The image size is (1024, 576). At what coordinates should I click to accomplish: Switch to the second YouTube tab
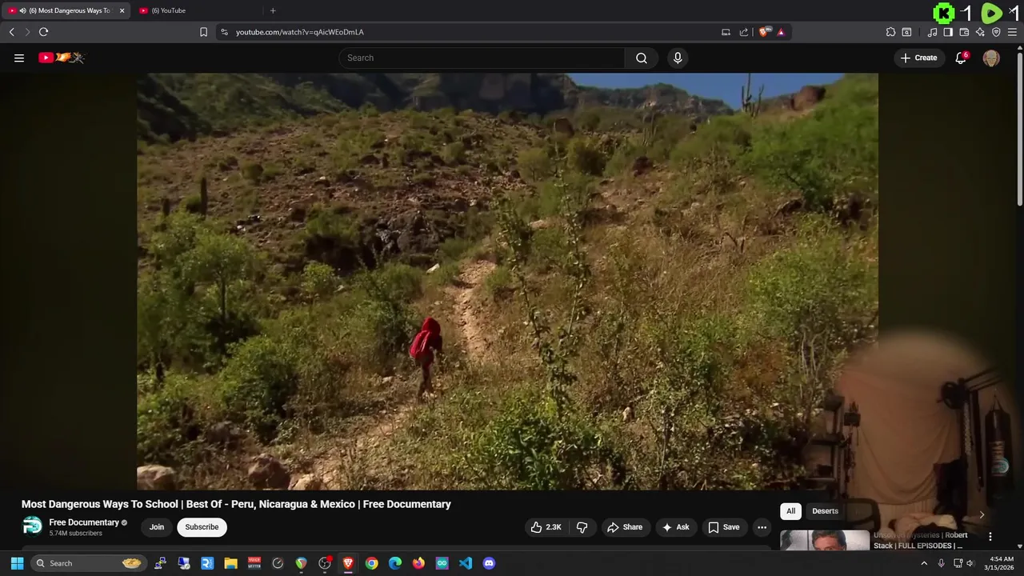coord(196,10)
